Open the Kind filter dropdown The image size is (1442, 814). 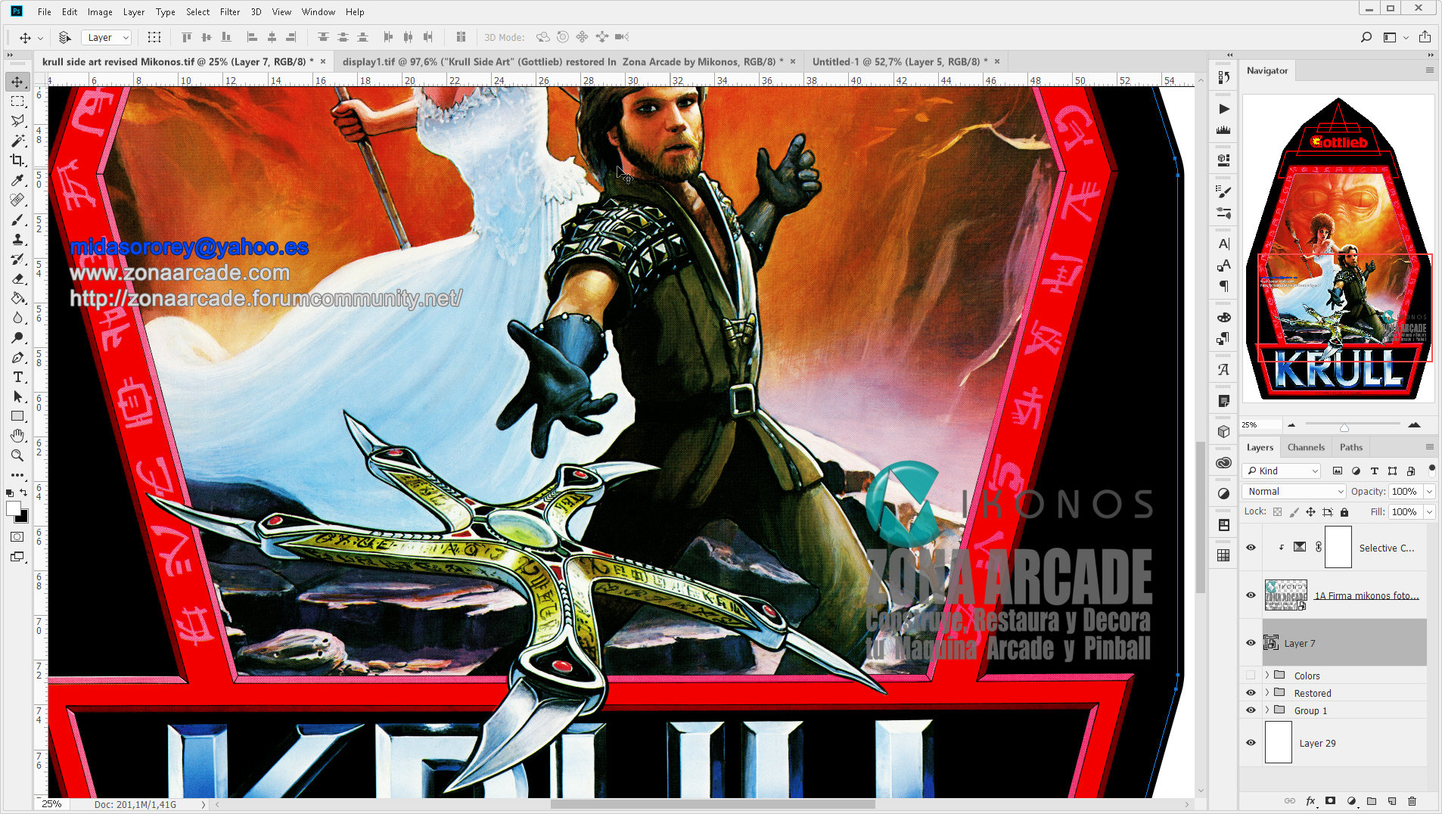pyautogui.click(x=1282, y=471)
